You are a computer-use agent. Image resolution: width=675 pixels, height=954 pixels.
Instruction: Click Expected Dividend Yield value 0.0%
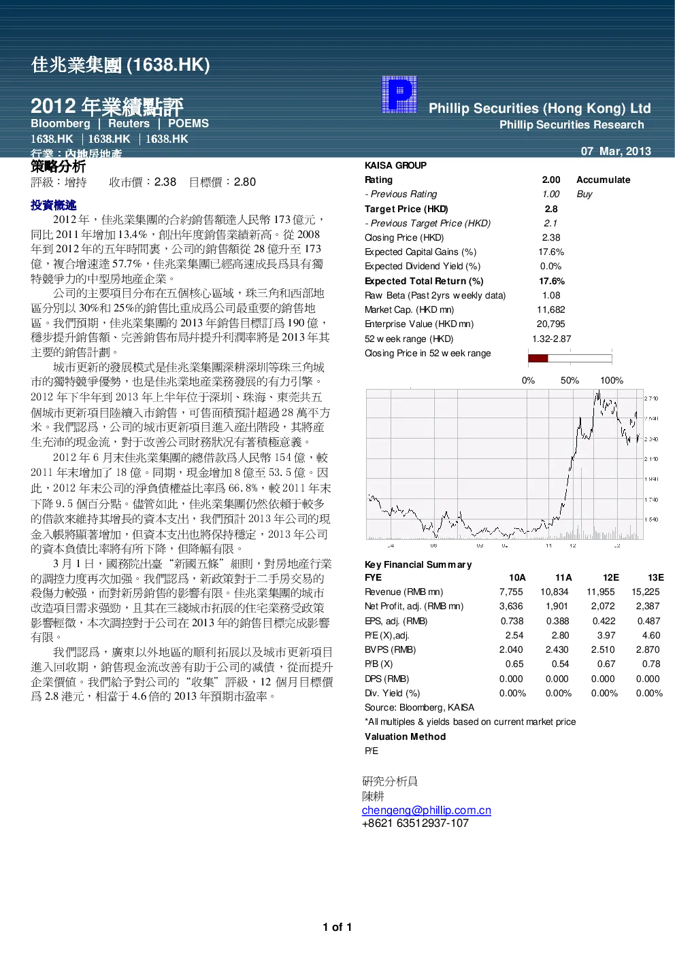pos(551,266)
